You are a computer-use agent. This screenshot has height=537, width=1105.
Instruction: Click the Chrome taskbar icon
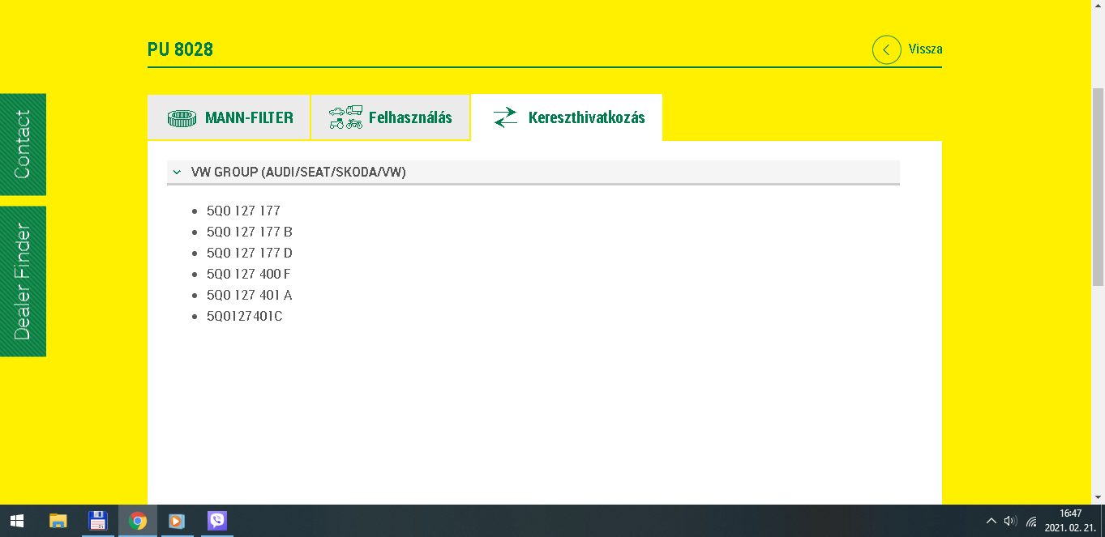[137, 521]
